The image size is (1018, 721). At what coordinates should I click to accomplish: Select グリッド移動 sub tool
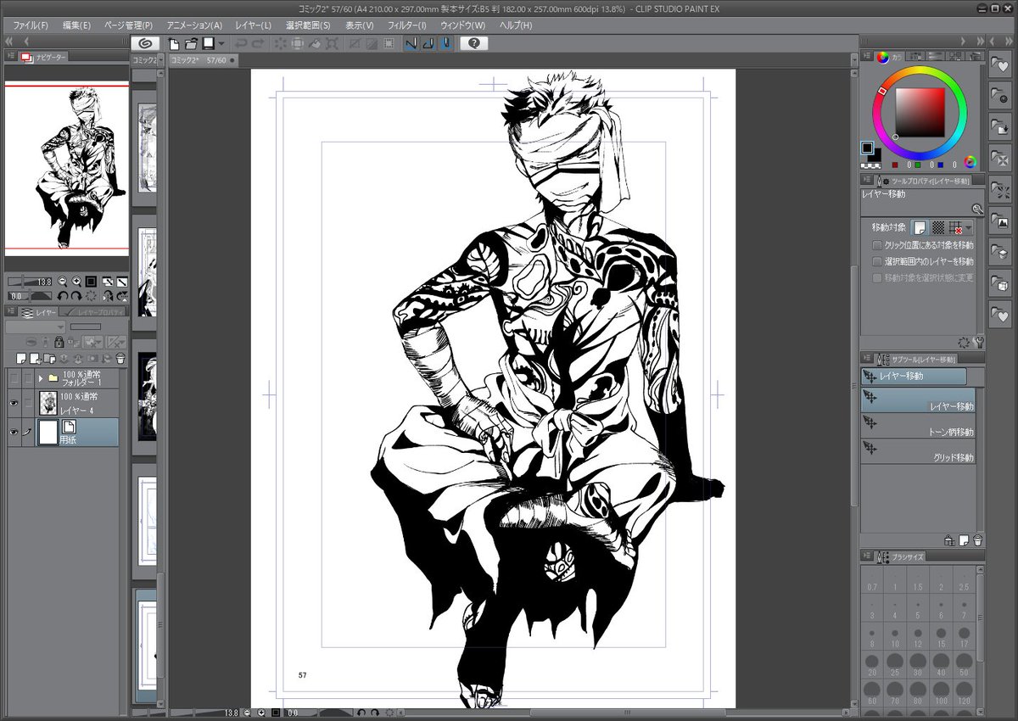coord(918,451)
